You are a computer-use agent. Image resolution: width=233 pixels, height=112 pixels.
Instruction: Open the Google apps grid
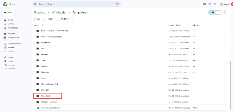[x=215, y=4]
